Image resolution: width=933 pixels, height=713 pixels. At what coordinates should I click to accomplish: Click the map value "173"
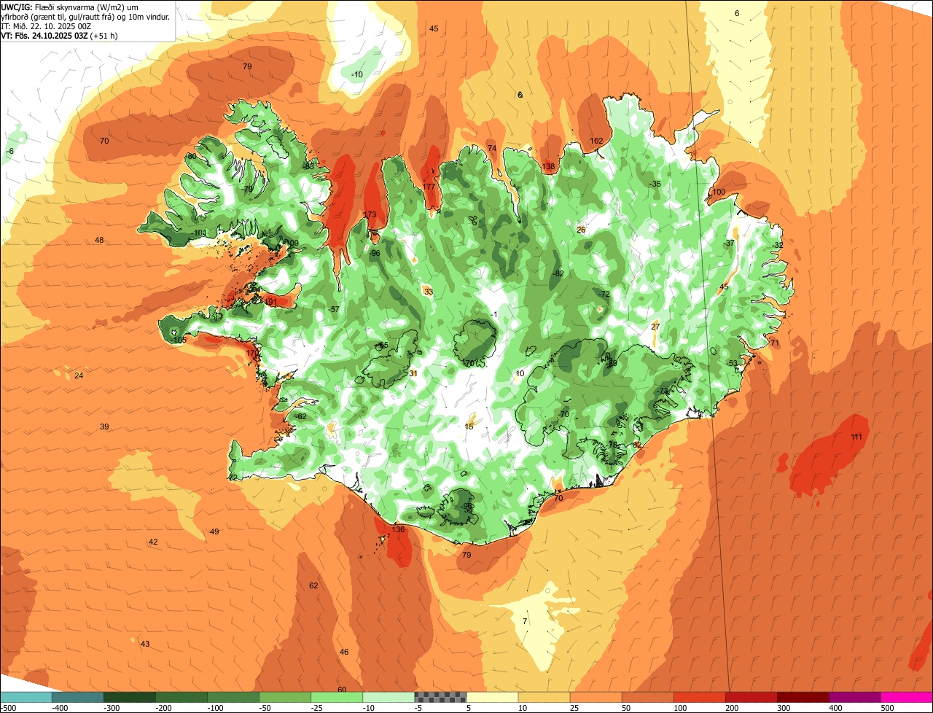[x=370, y=215]
